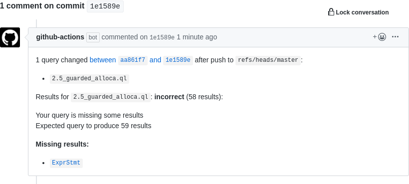Select the bulleted 2.5_guarded_alloca.ql file name
409x184 pixels.
(89, 79)
